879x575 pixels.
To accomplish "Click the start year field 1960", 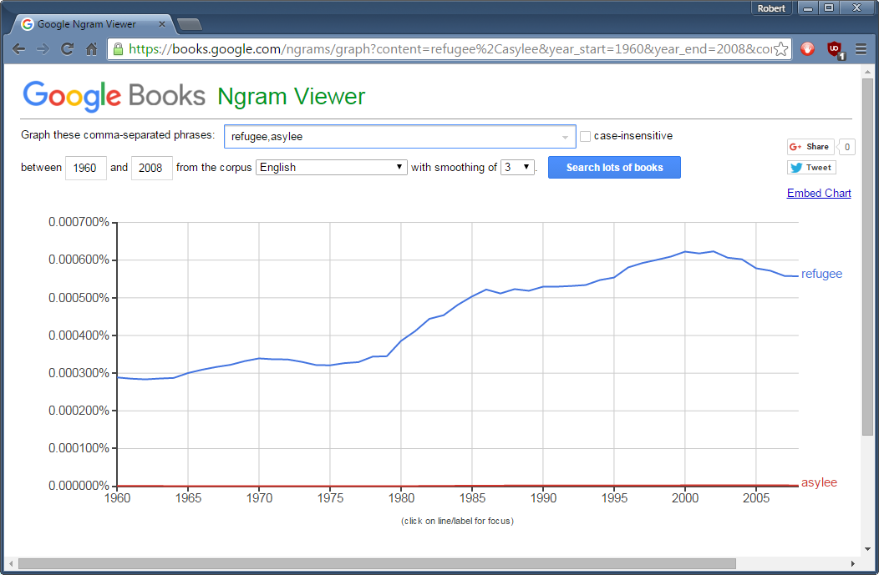I will pyautogui.click(x=86, y=168).
